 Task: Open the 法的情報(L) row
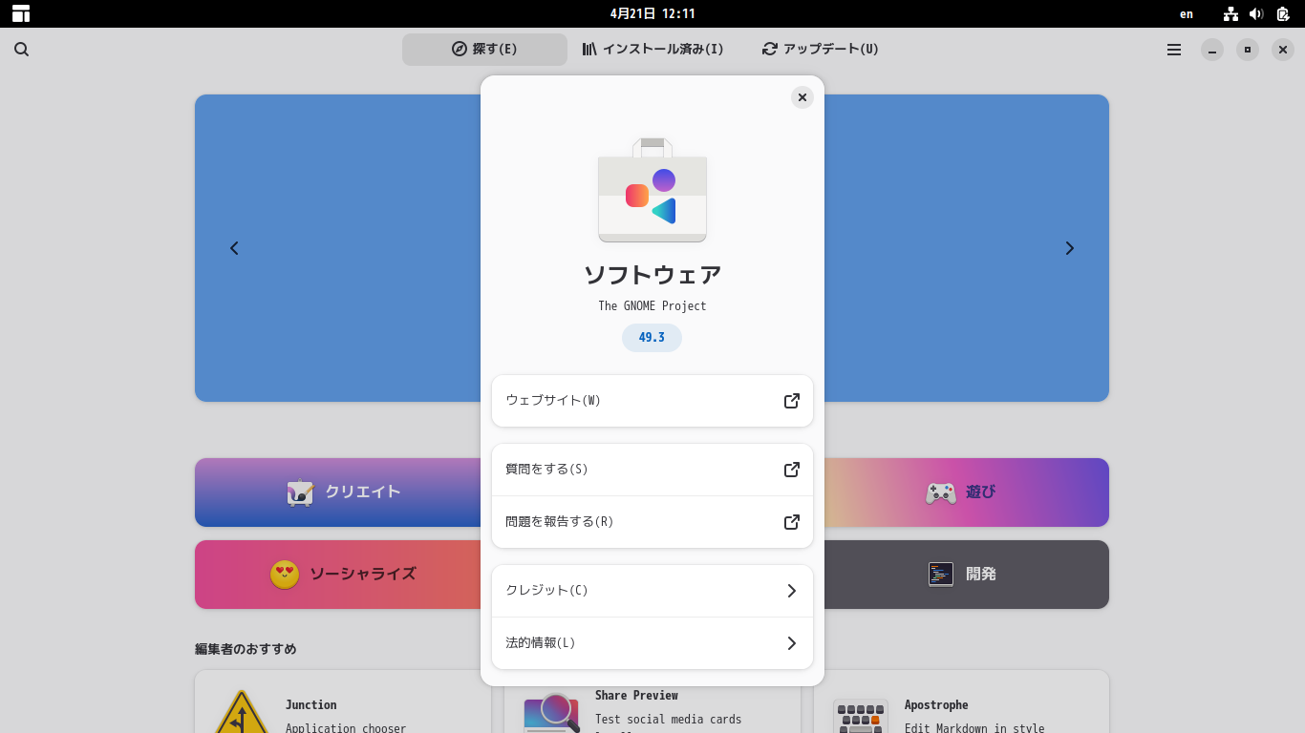tap(652, 643)
